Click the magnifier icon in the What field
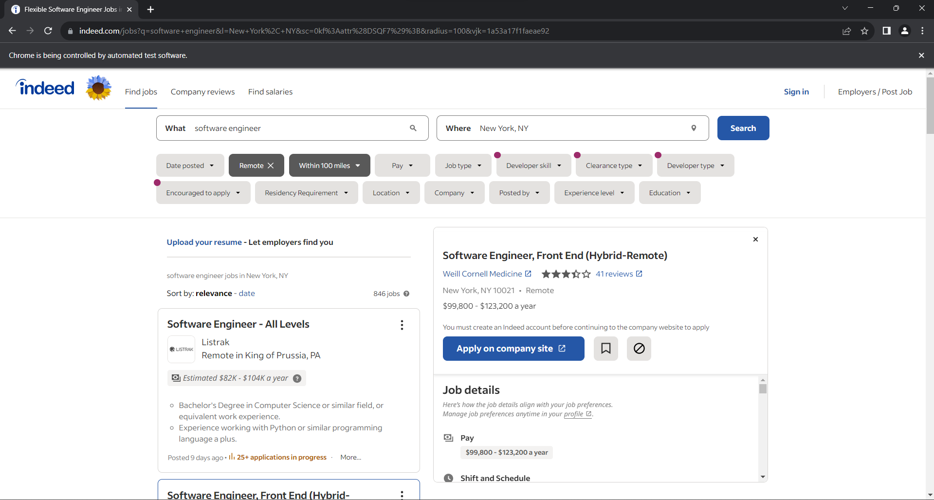The height and width of the screenshot is (500, 934). tap(413, 128)
